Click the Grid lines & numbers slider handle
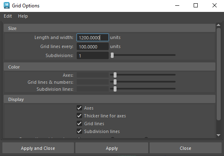The width and height of the screenshot is (224, 156). click(x=115, y=82)
